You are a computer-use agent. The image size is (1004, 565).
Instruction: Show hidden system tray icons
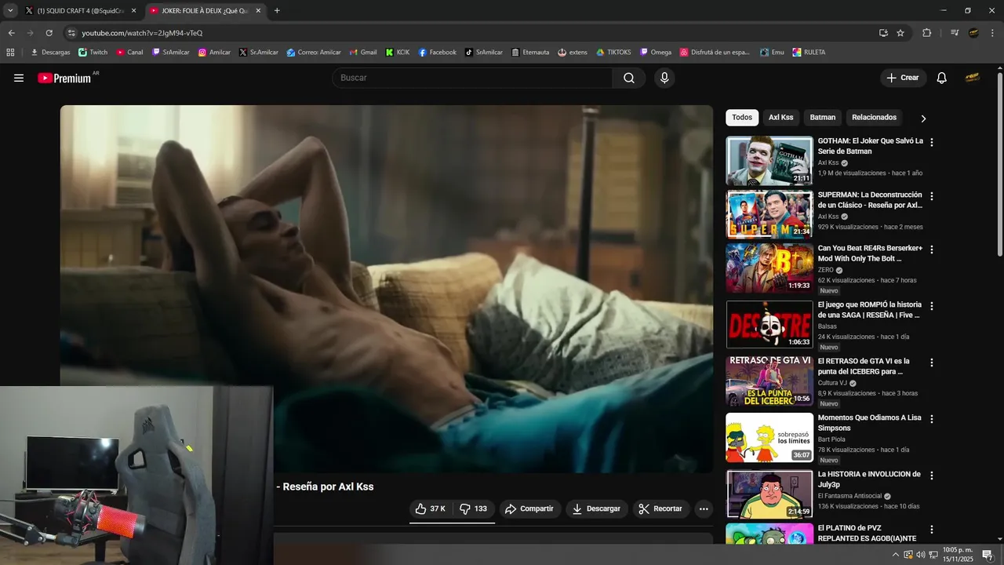click(896, 555)
